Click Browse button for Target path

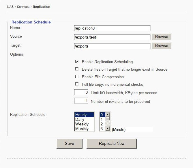[162, 46]
